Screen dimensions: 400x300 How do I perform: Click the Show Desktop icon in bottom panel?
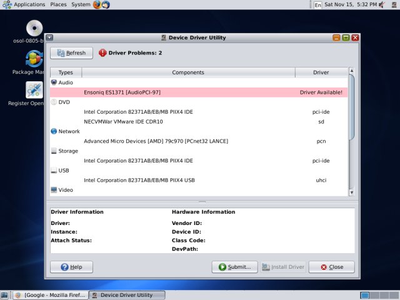point(5,295)
